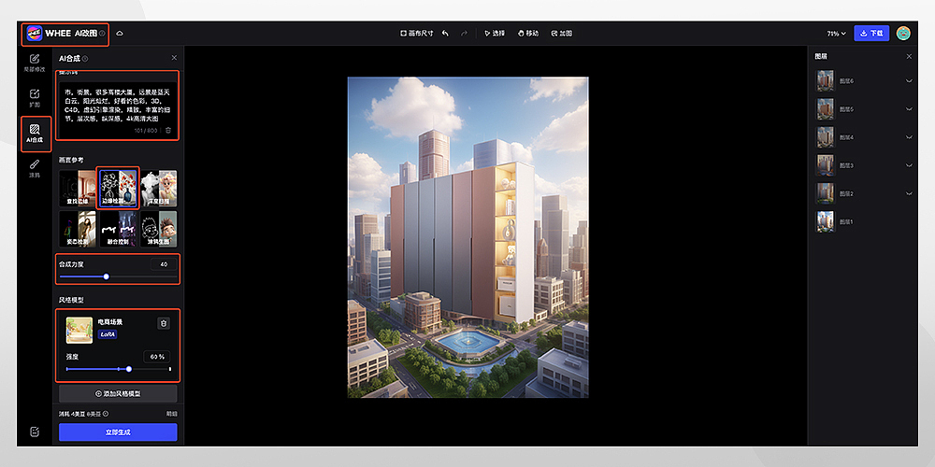Viewport: 935px width, 467px height.
Task: Click the 图层1 layer name text
Action: click(846, 221)
